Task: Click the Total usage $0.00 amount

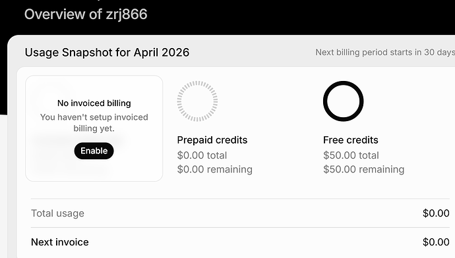Action: point(436,213)
